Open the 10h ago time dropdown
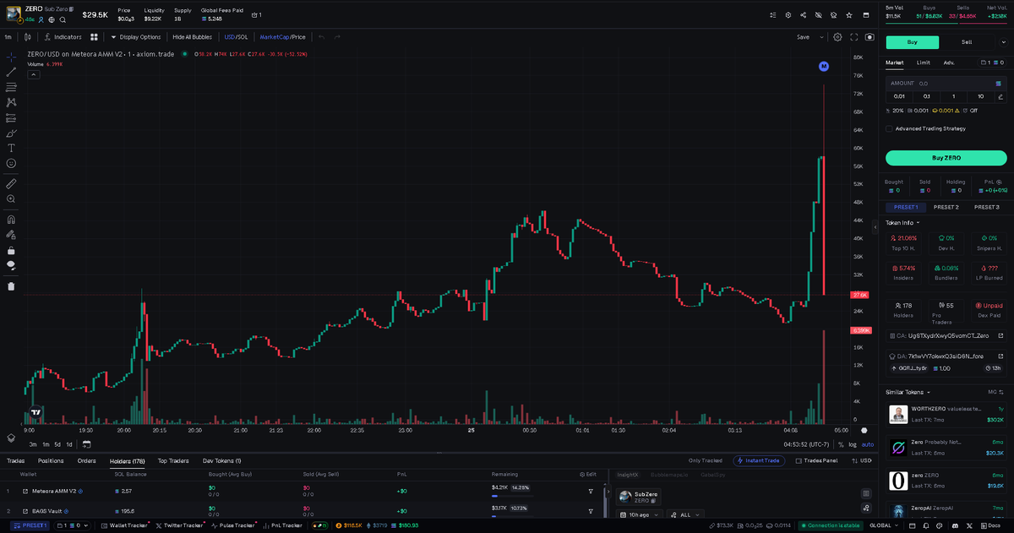This screenshot has height=533, width=1014. [641, 514]
